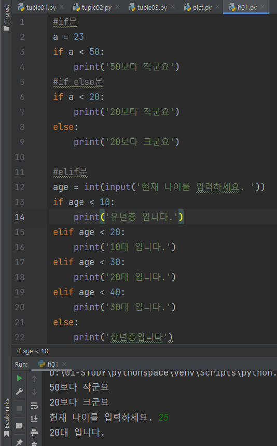Expand the Bookmarks tool window
This screenshot has width=277, height=446.
(x=6, y=418)
